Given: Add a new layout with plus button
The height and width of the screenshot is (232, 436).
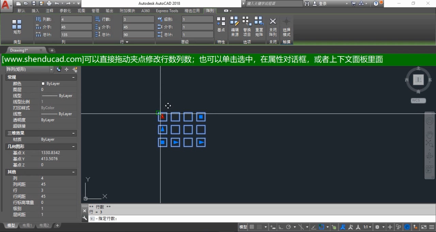Looking at the screenshot, I should [x=58, y=226].
